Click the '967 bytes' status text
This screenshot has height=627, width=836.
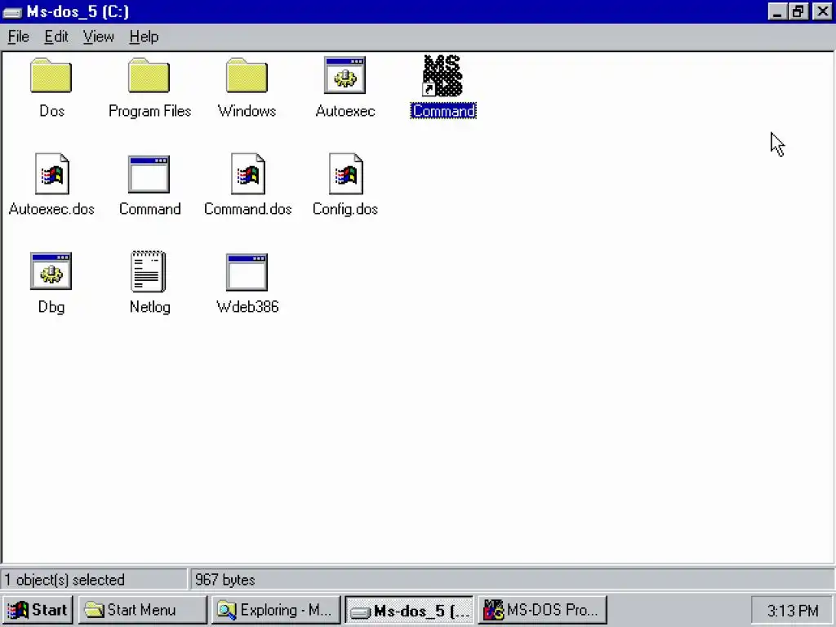click(225, 580)
